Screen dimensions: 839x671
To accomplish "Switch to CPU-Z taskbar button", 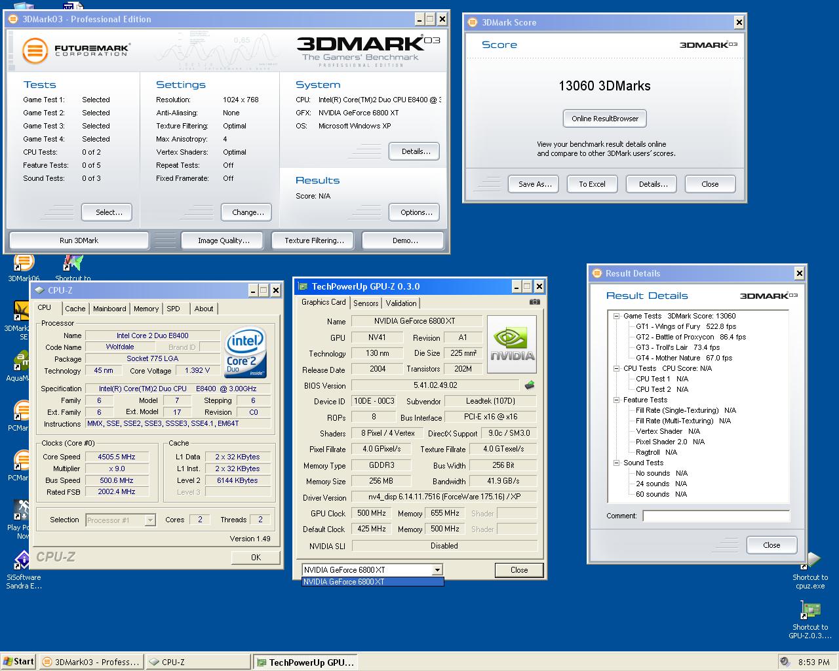I will pos(197,662).
